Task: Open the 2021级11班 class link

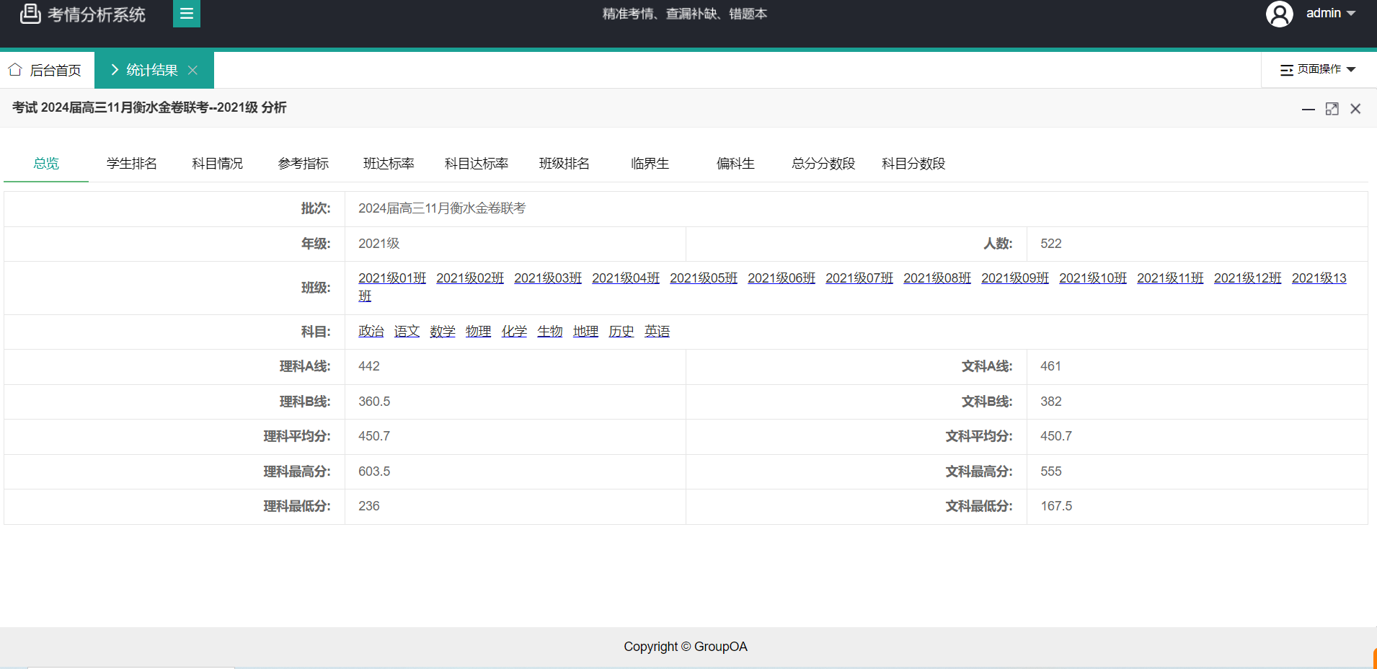Action: click(1170, 278)
